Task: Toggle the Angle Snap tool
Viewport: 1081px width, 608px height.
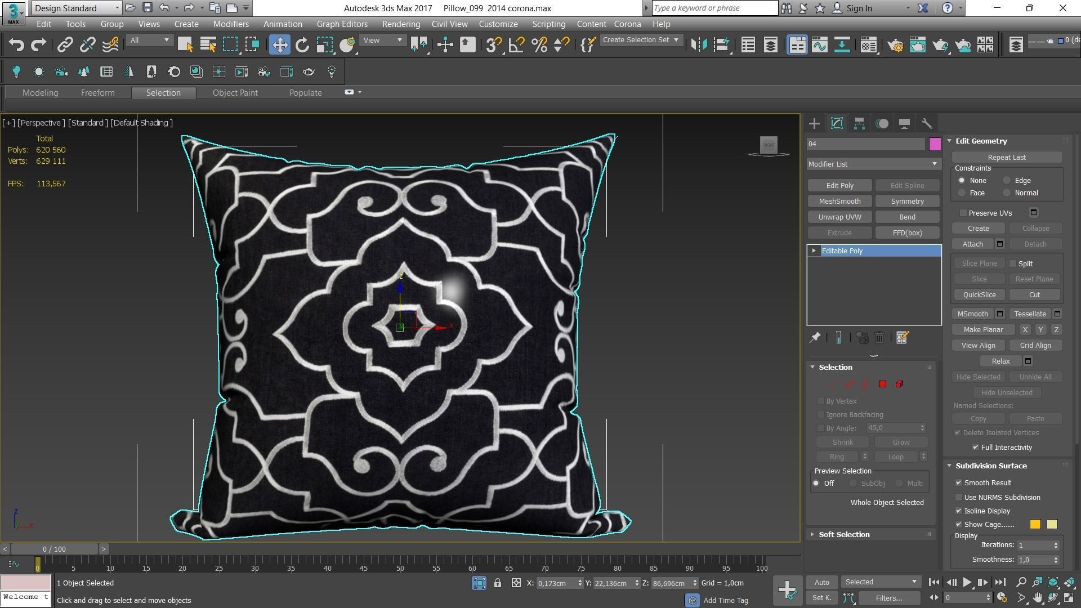Action: [516, 45]
